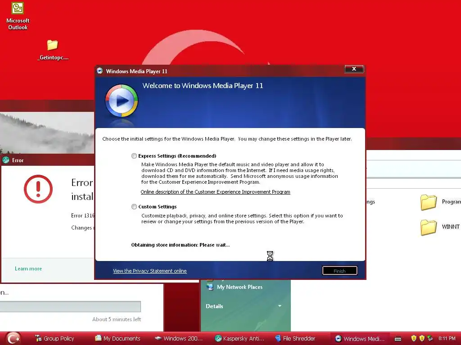Screen dimensions: 461x345
Task: Click the installer progress bar
Action: [x=70, y=306]
